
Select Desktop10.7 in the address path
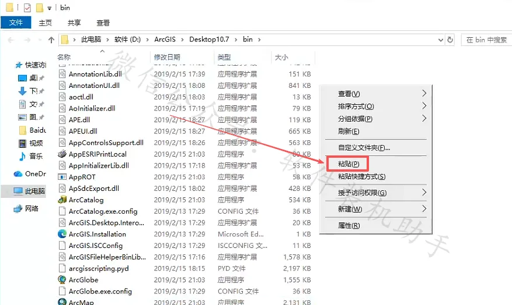(x=209, y=40)
